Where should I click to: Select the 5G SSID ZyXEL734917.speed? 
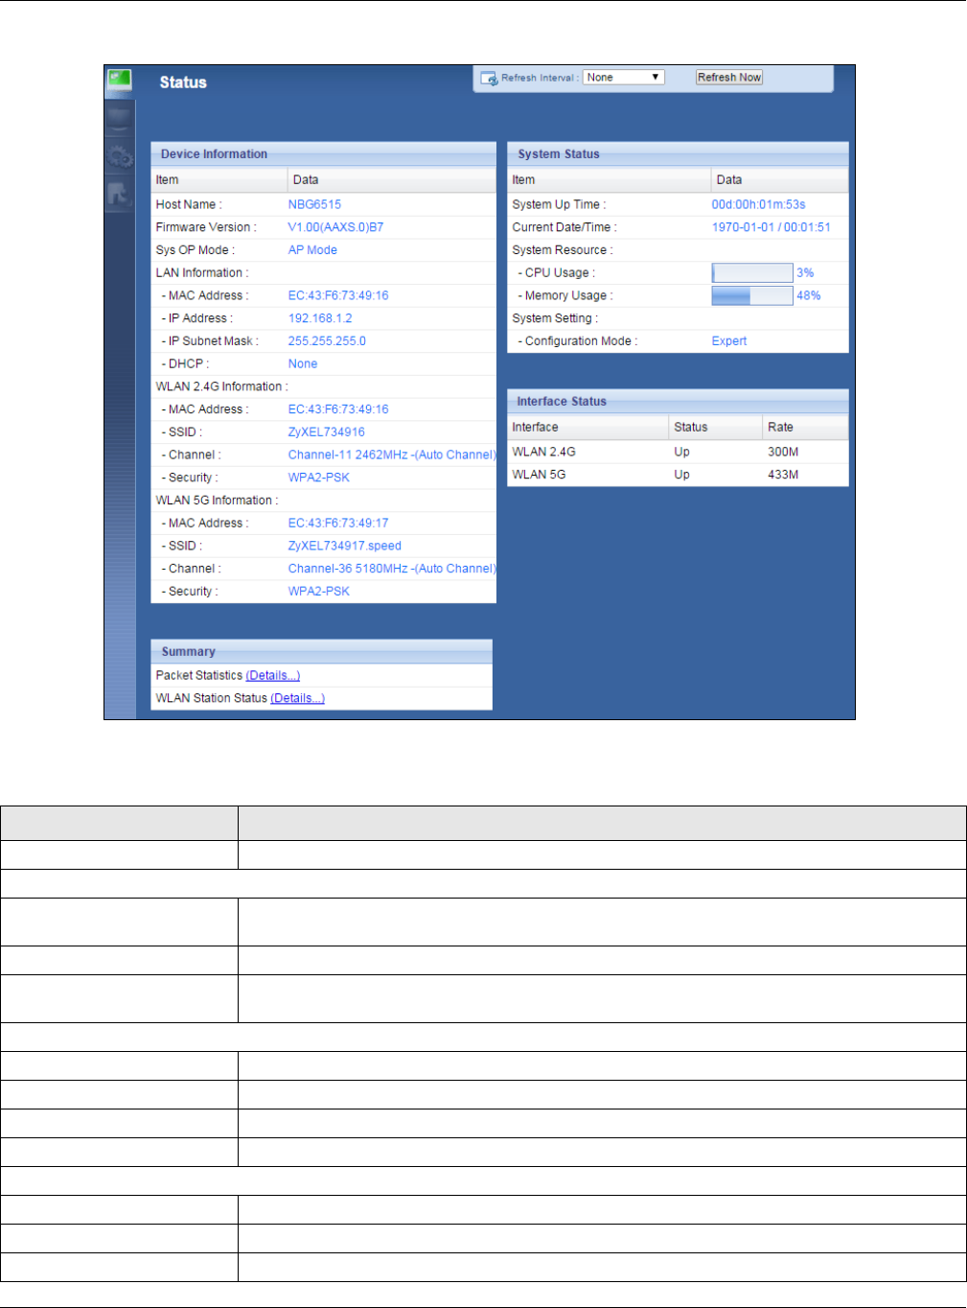point(345,547)
